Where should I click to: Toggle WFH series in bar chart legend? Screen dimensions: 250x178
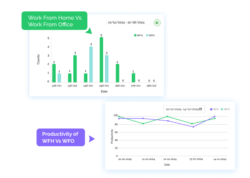pos(138,35)
